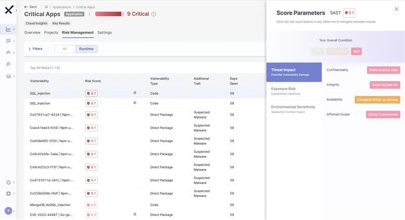Image resolution: width=405 pixels, height=220 pixels.
Task: Click the red Bad condition chip
Action: [x=356, y=51]
